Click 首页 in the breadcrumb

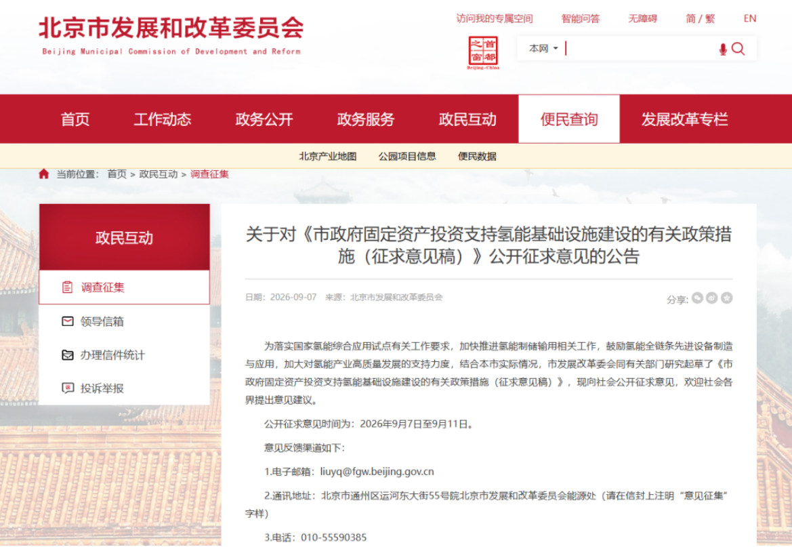(117, 174)
